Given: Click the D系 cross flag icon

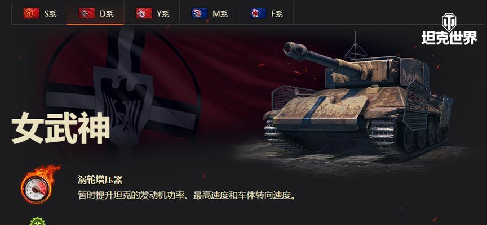Looking at the screenshot, I should (x=87, y=13).
